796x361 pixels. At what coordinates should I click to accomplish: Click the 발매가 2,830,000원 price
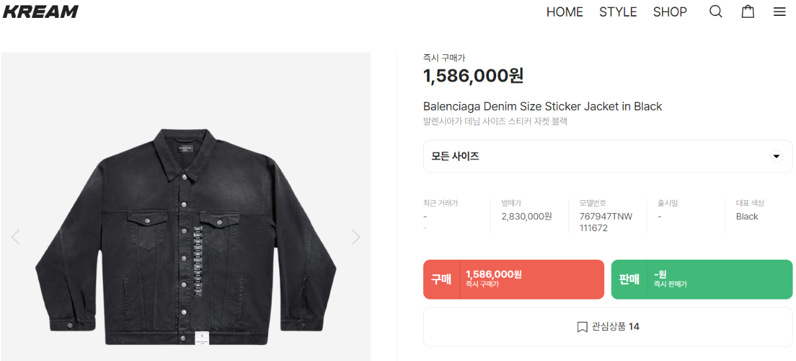pos(527,217)
